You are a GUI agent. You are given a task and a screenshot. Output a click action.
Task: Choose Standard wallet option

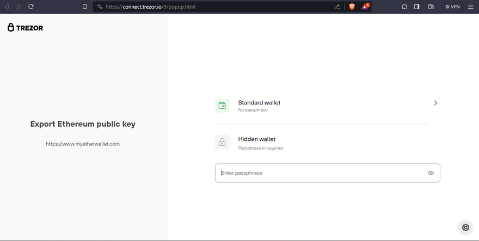[259, 103]
